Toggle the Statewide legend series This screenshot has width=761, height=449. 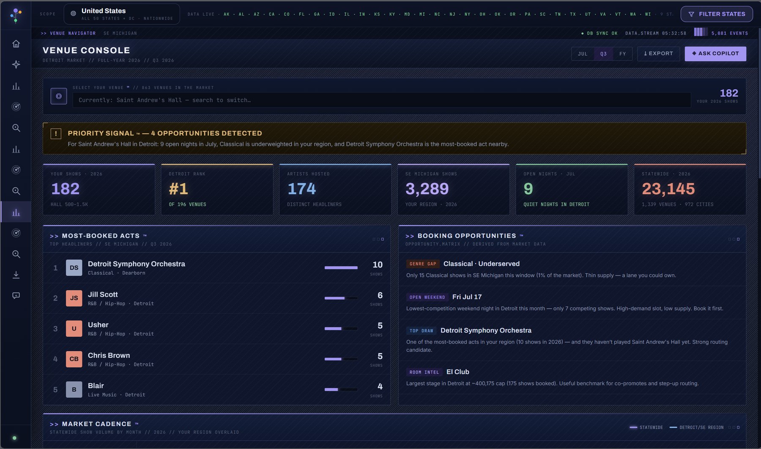coord(646,427)
